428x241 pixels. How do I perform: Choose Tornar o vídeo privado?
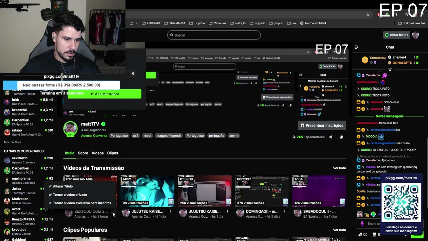[x=68, y=195]
